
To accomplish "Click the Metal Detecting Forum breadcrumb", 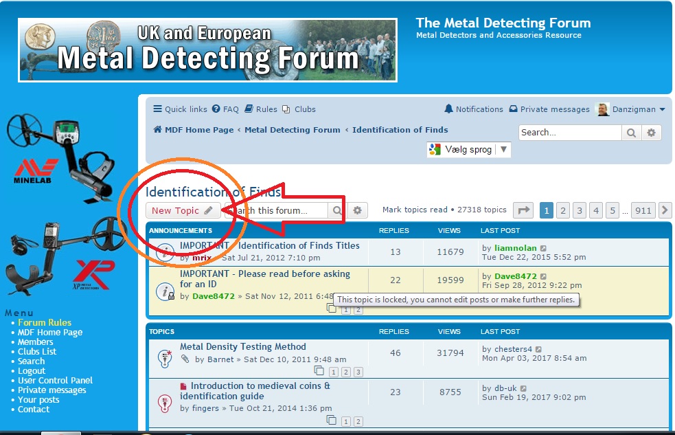I will [x=293, y=130].
